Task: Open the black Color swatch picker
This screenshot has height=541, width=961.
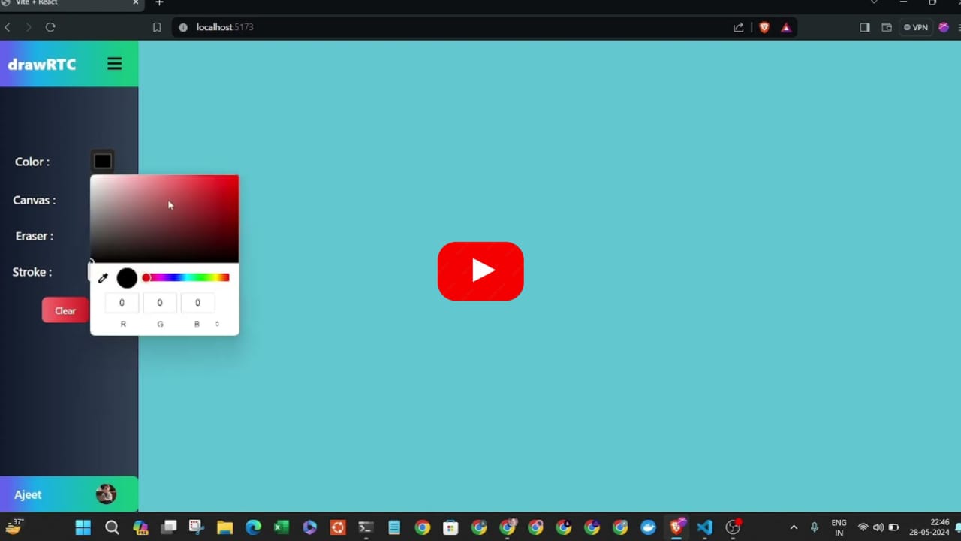Action: 103,161
